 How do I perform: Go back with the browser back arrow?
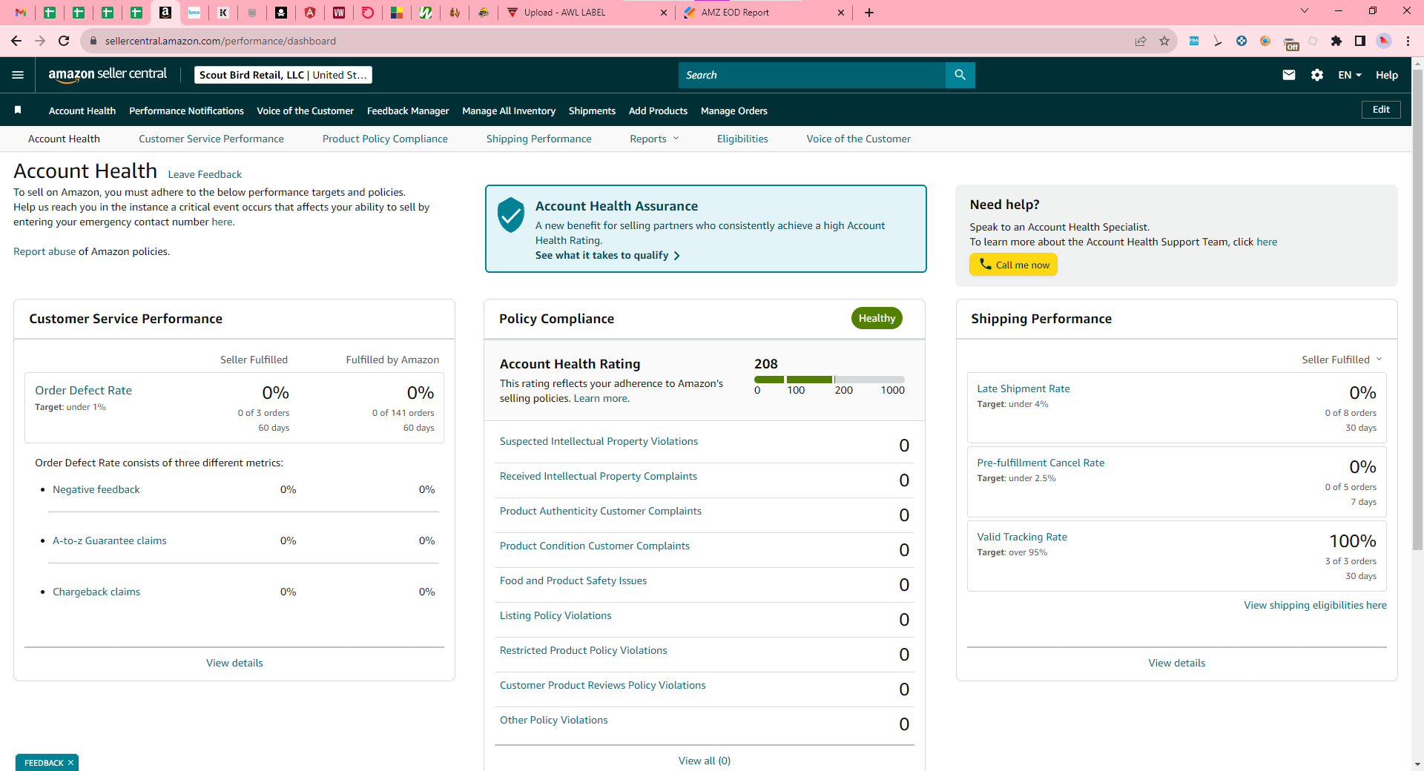tap(16, 41)
